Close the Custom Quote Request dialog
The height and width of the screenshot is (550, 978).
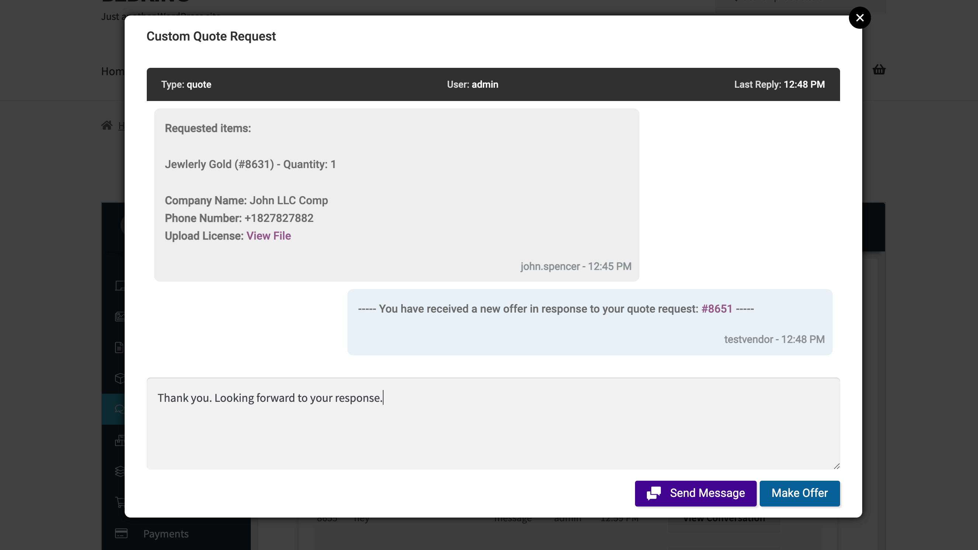[x=860, y=18]
